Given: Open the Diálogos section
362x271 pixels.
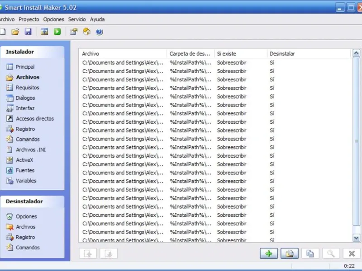Looking at the screenshot, I should (20, 98).
